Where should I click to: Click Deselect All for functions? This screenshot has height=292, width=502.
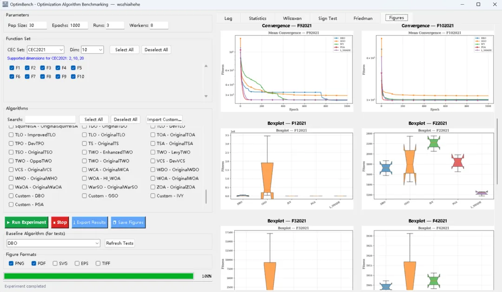156,50
